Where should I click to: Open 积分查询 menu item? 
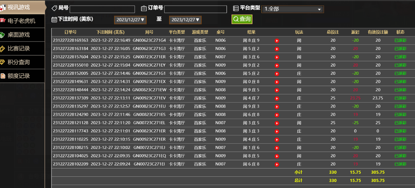(22, 62)
